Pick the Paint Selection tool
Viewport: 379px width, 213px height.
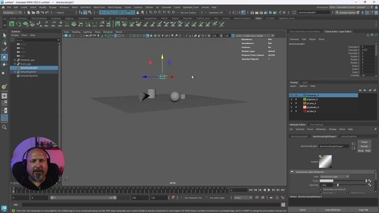point(4,50)
